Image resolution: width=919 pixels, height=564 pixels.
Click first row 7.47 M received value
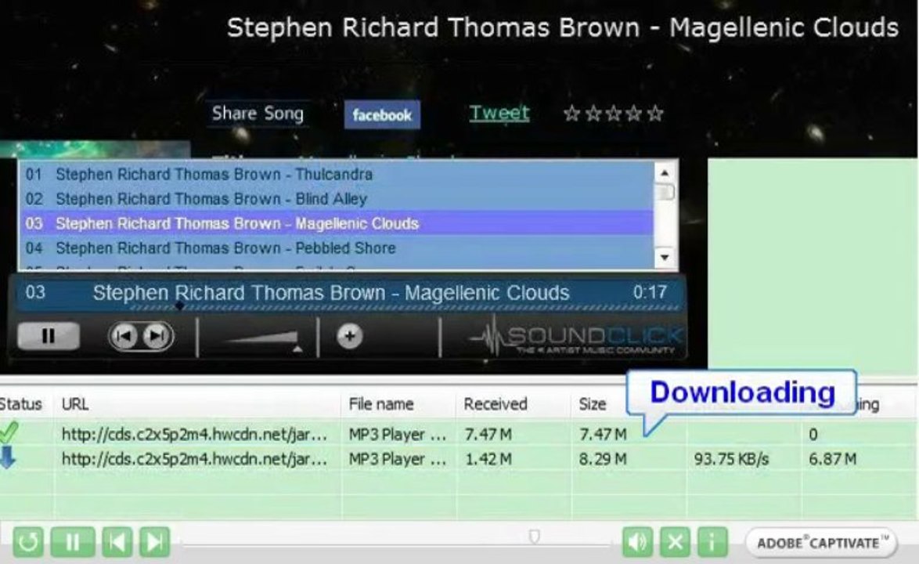[x=488, y=435]
